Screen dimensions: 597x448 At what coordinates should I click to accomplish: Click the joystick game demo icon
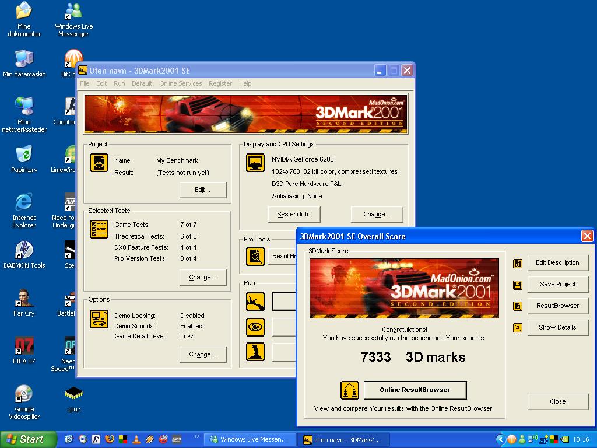click(x=255, y=352)
